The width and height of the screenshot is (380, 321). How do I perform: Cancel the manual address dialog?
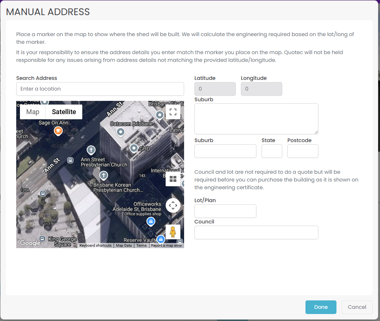click(357, 307)
